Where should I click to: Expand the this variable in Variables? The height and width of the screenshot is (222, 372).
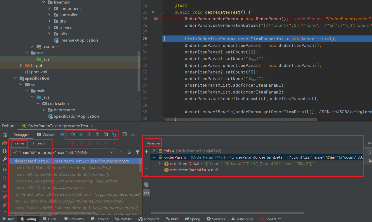point(154,151)
